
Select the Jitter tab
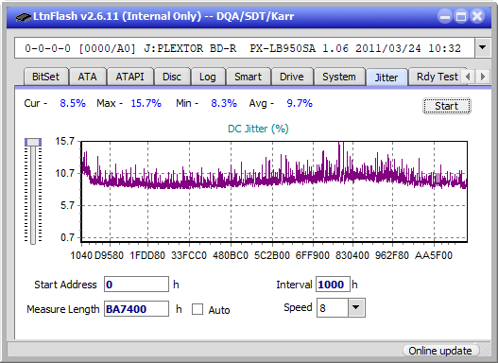tap(386, 78)
